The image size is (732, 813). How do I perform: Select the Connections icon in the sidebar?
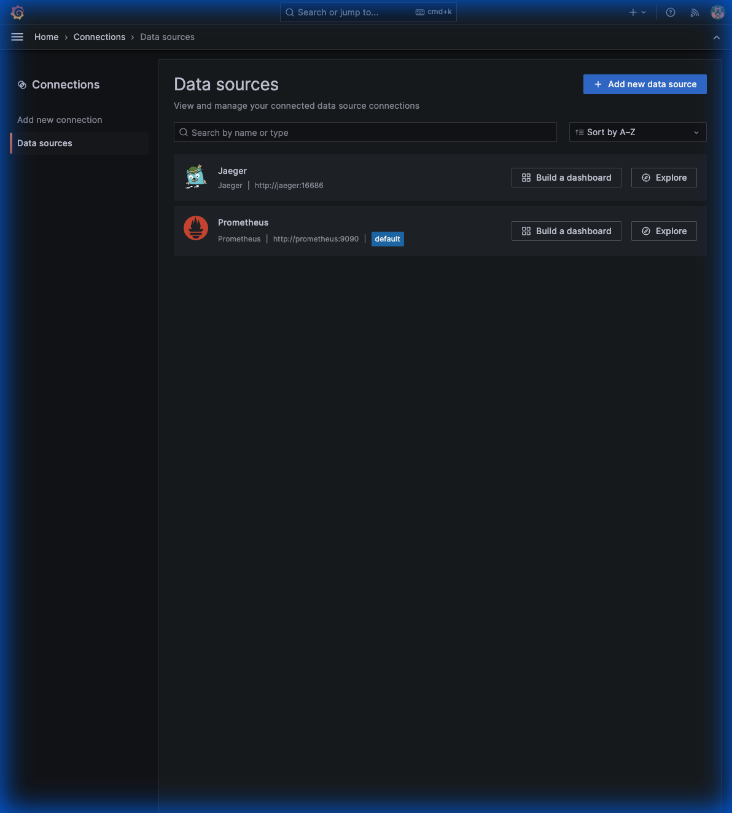click(x=22, y=84)
